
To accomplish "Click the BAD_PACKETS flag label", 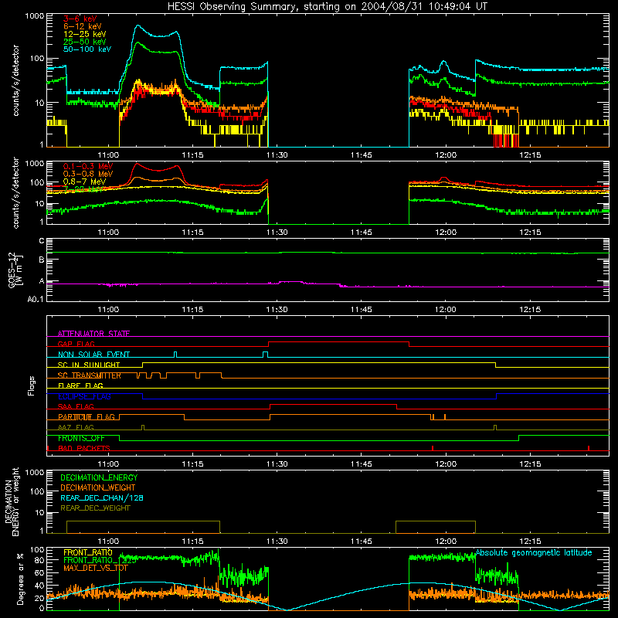I will coord(84,448).
